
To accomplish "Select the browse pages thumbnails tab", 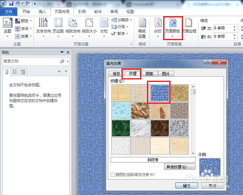I will pyautogui.click(x=15, y=72).
